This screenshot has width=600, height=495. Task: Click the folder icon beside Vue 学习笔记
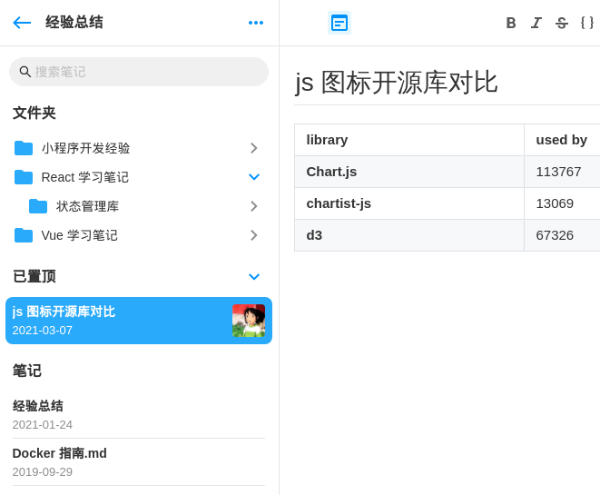tap(24, 235)
